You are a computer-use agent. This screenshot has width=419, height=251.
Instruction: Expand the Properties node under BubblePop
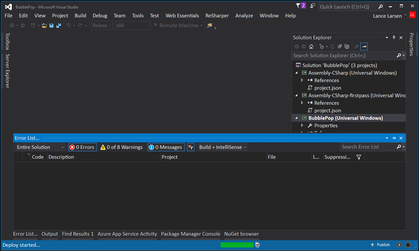point(302,126)
